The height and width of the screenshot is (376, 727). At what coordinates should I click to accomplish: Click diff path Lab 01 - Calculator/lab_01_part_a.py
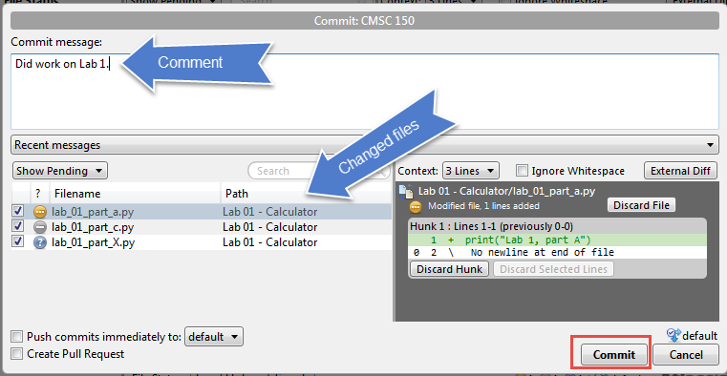point(506,191)
